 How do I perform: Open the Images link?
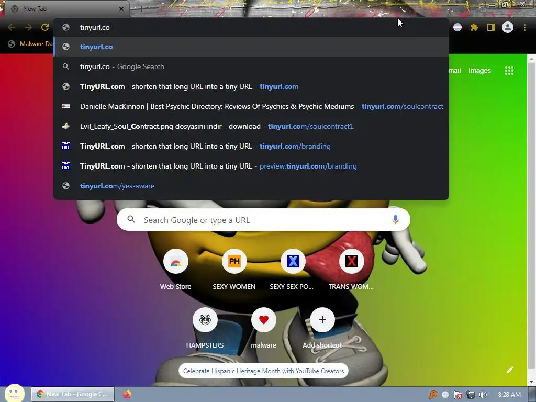[479, 71]
